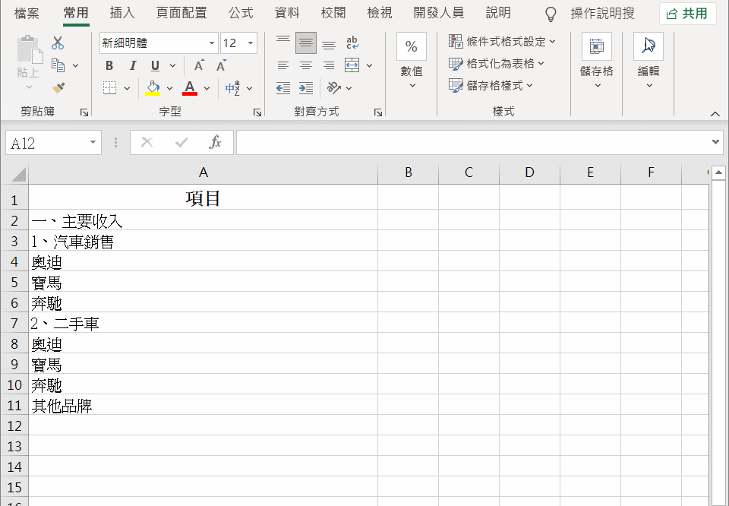
Task: Open the Name Box dropdown
Action: point(93,142)
